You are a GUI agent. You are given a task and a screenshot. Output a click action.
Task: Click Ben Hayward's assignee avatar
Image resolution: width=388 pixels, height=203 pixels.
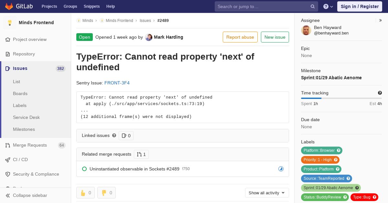[x=306, y=30]
